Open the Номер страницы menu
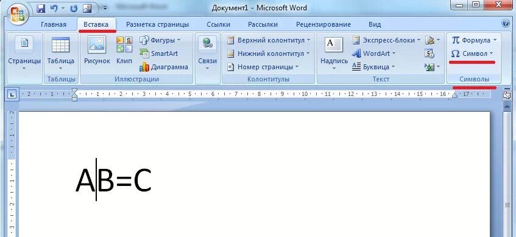Screen dimensions: 516x237 tap(263, 67)
